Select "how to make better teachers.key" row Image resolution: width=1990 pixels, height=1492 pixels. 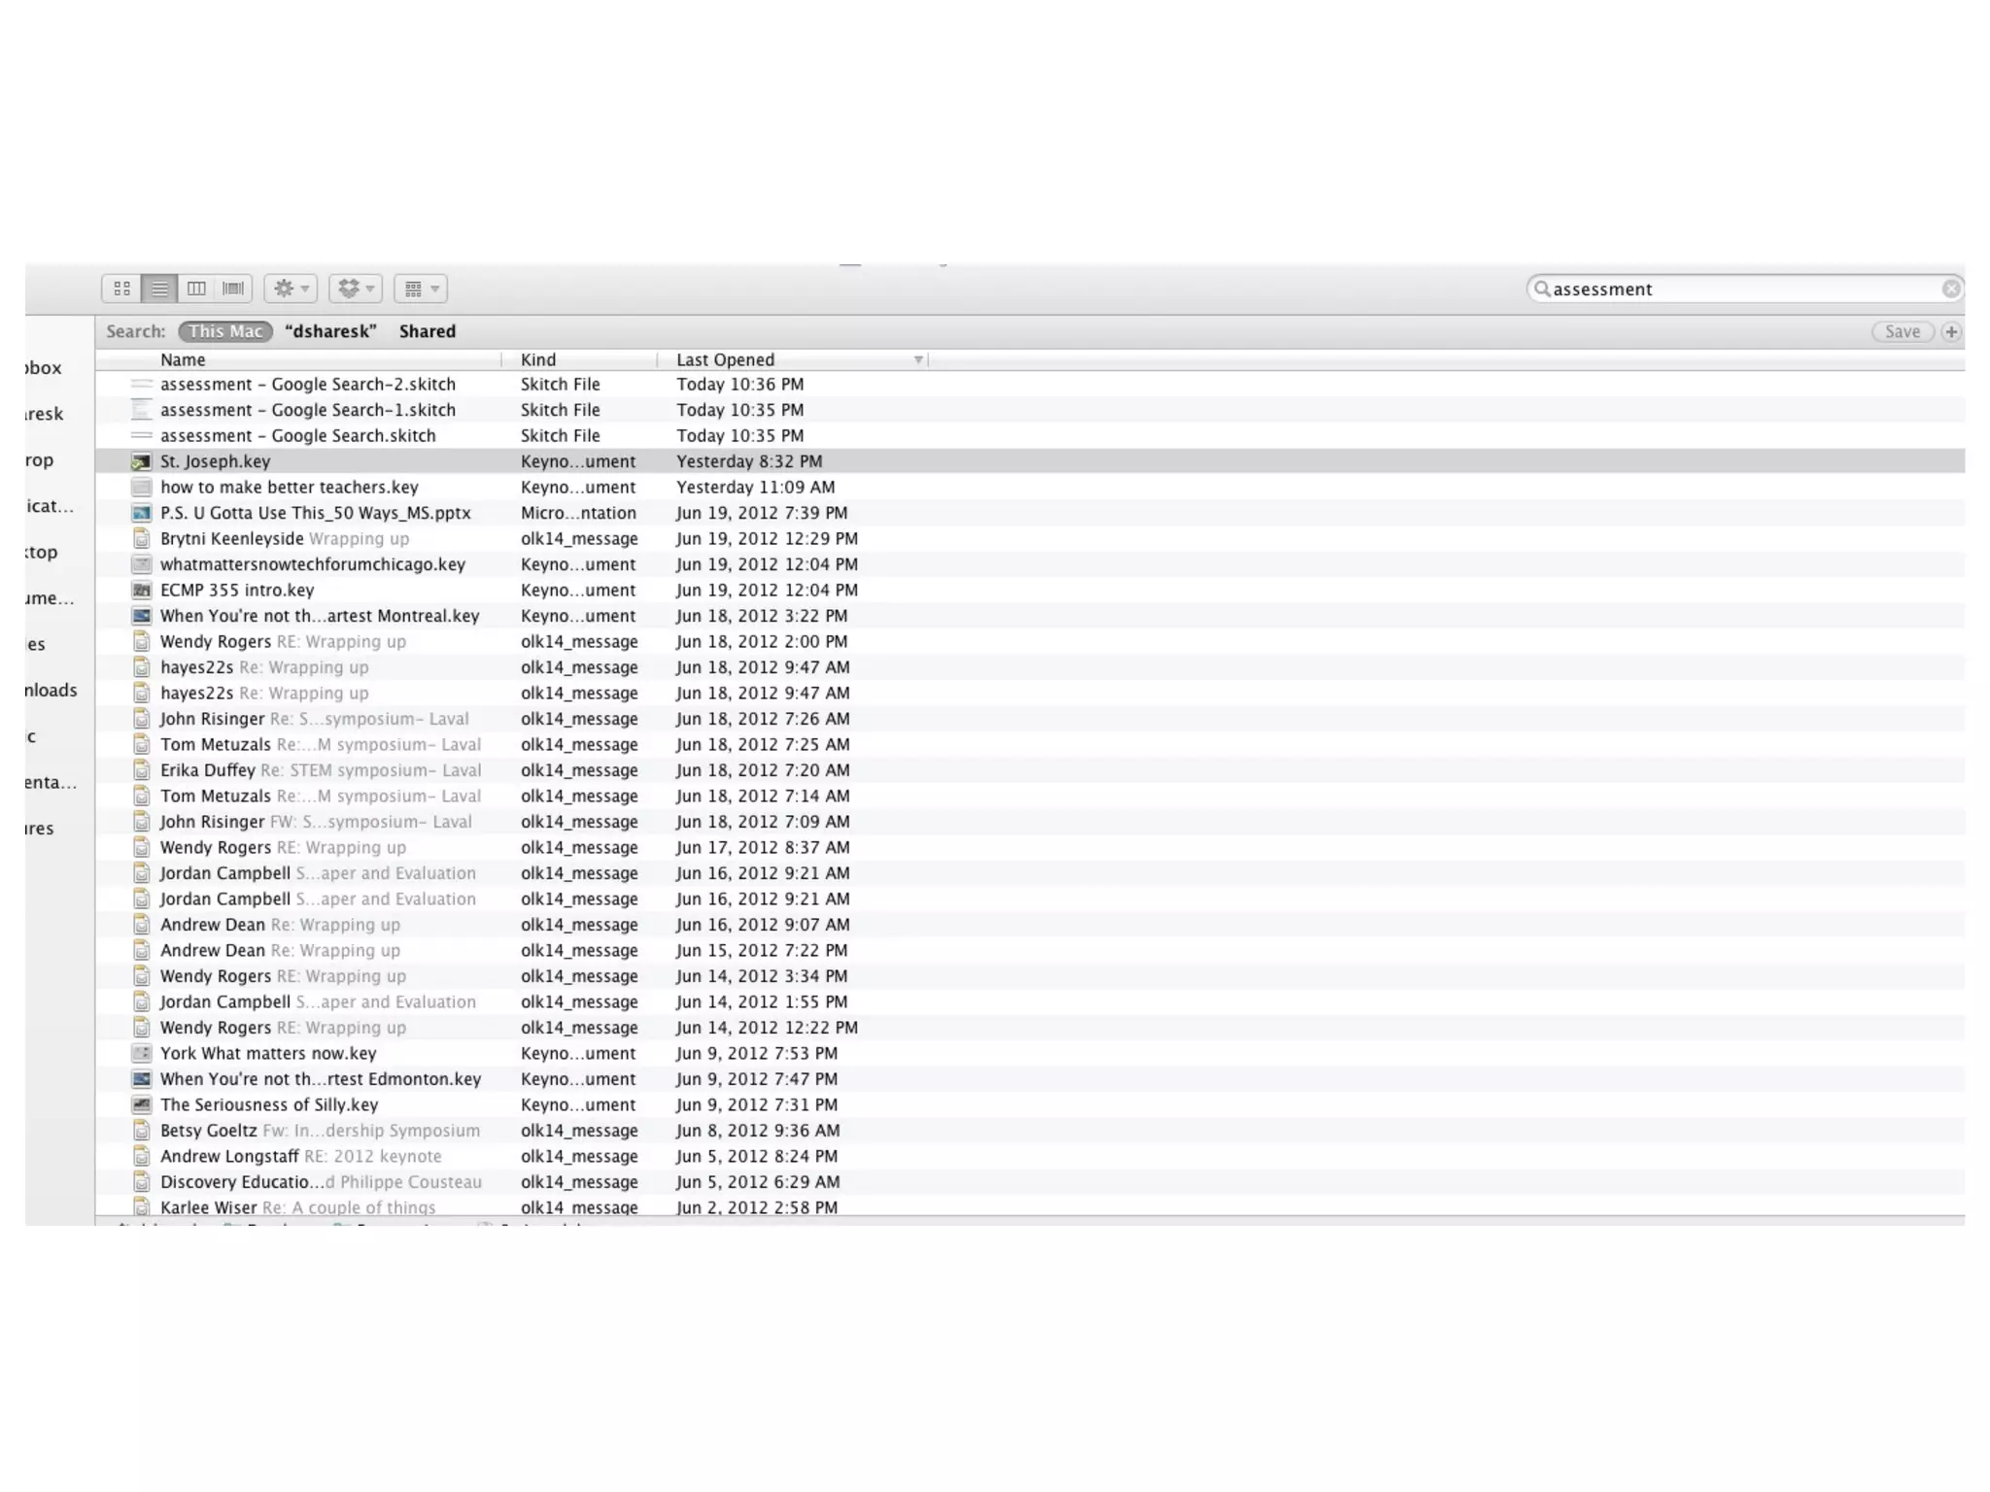pyautogui.click(x=290, y=488)
